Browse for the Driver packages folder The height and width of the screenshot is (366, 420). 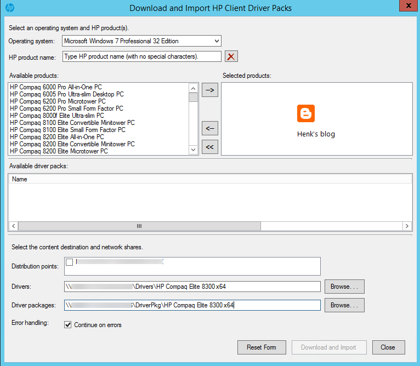[x=344, y=305]
